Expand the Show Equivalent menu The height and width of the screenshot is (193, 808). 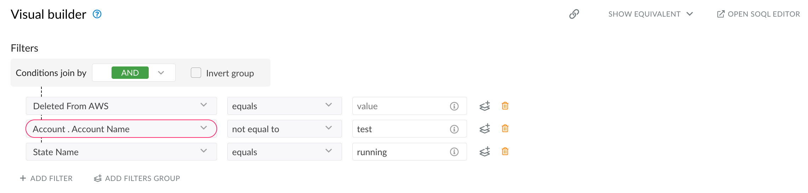tap(650, 14)
